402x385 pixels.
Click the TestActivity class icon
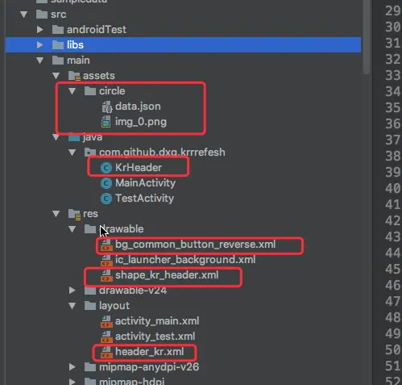[x=106, y=199]
